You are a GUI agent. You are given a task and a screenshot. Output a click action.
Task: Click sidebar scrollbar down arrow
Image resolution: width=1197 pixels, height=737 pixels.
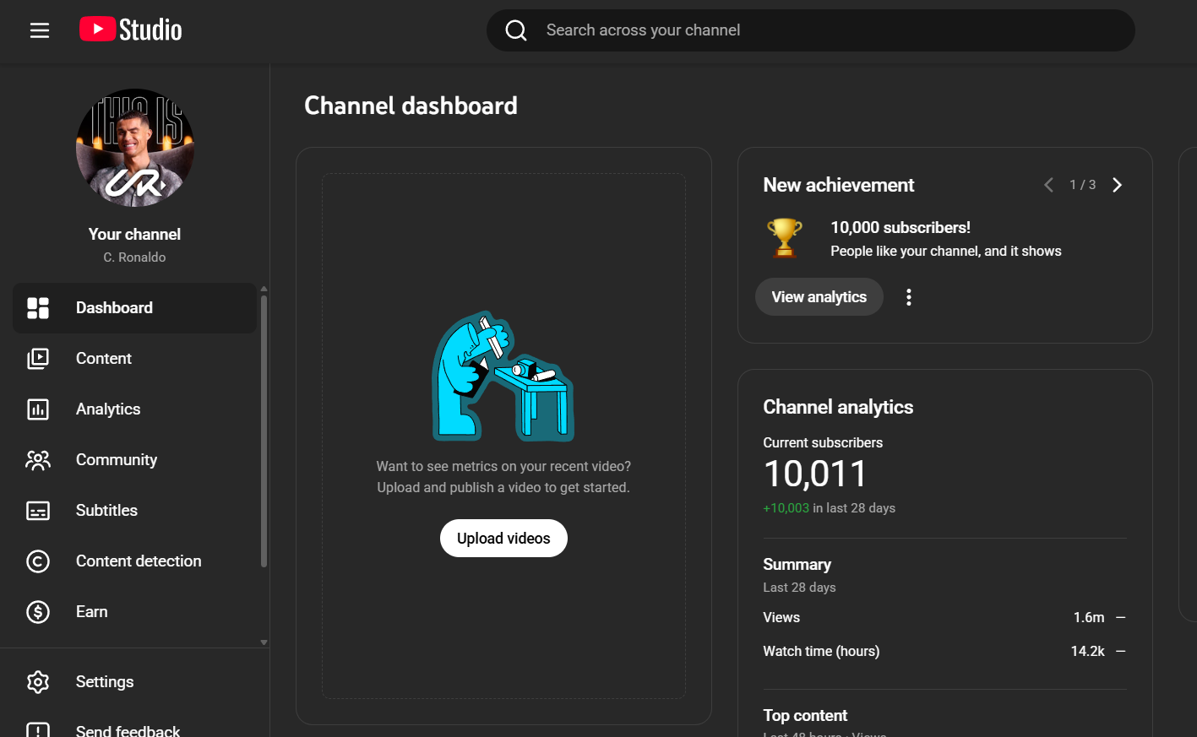coord(264,642)
